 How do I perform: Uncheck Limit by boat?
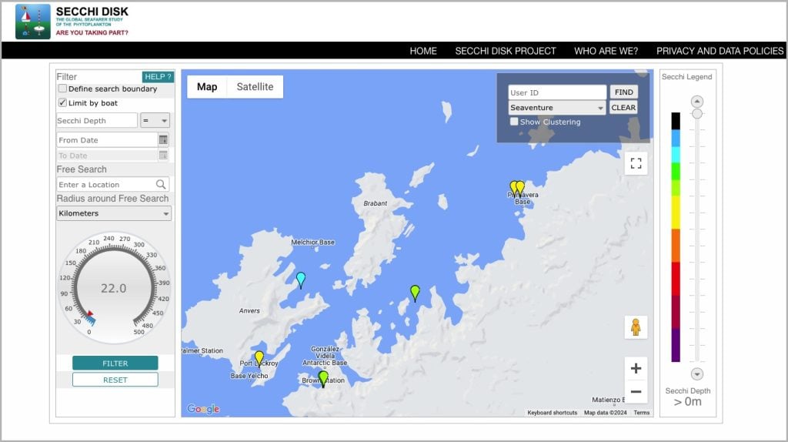(62, 102)
